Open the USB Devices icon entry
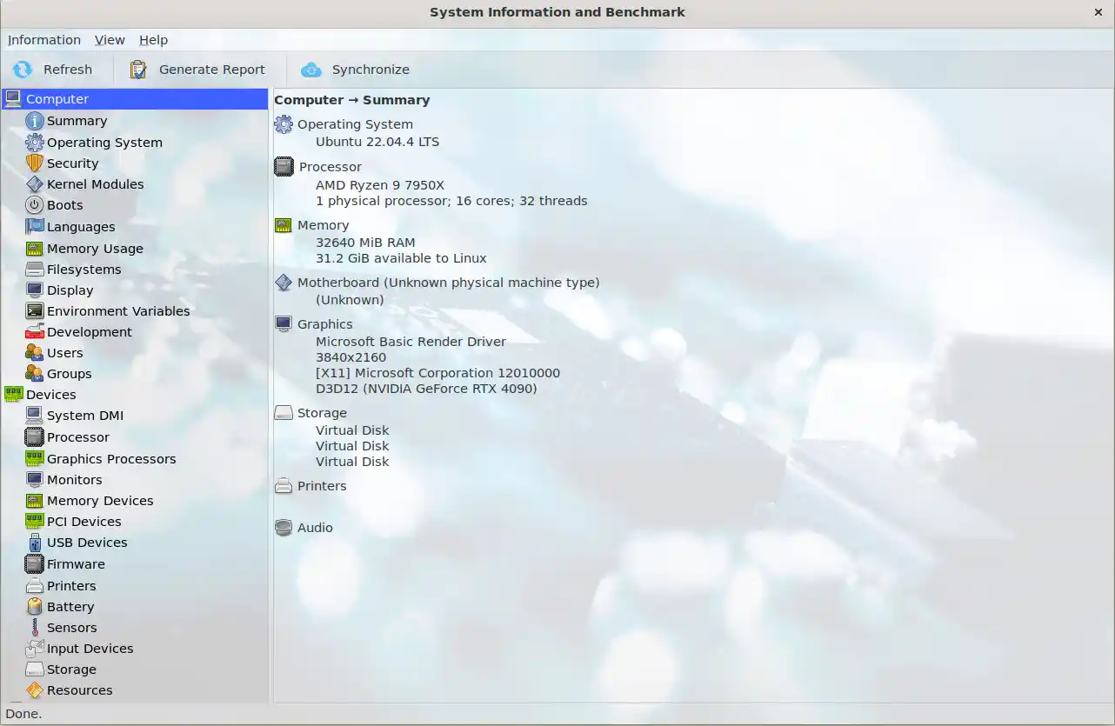This screenshot has width=1115, height=726. click(x=34, y=543)
